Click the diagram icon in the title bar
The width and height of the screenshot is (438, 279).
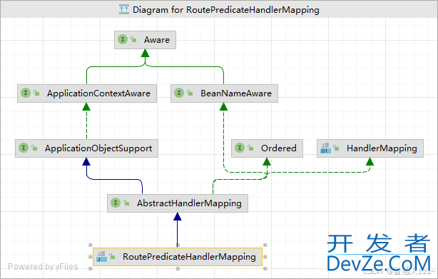tap(124, 9)
